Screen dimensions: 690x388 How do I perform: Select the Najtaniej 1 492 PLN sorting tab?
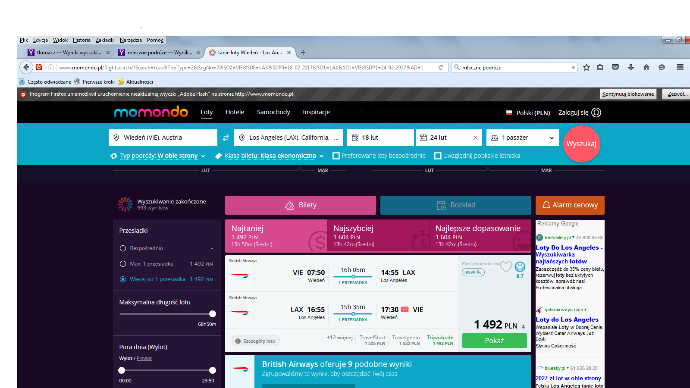276,236
